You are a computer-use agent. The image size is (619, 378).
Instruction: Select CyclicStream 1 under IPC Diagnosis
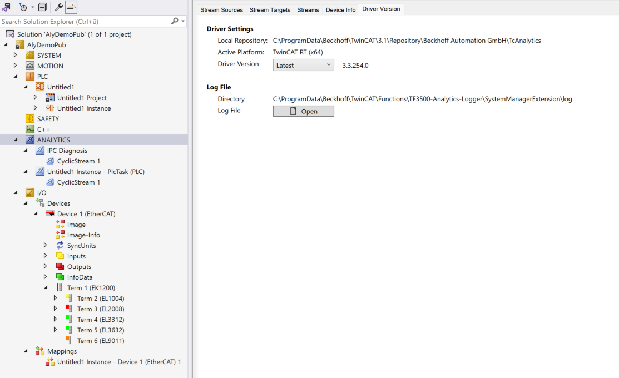click(78, 161)
